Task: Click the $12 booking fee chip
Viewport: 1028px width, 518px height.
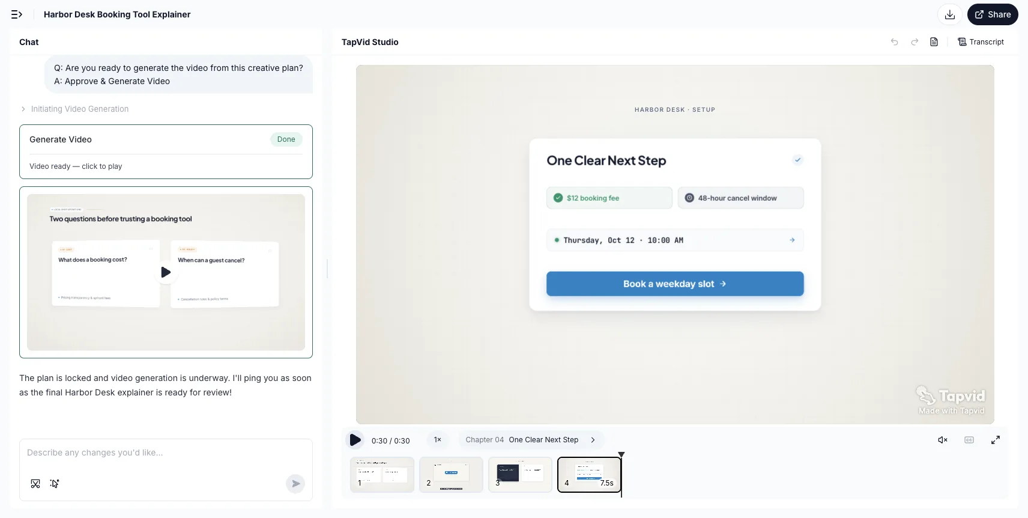Action: [609, 198]
